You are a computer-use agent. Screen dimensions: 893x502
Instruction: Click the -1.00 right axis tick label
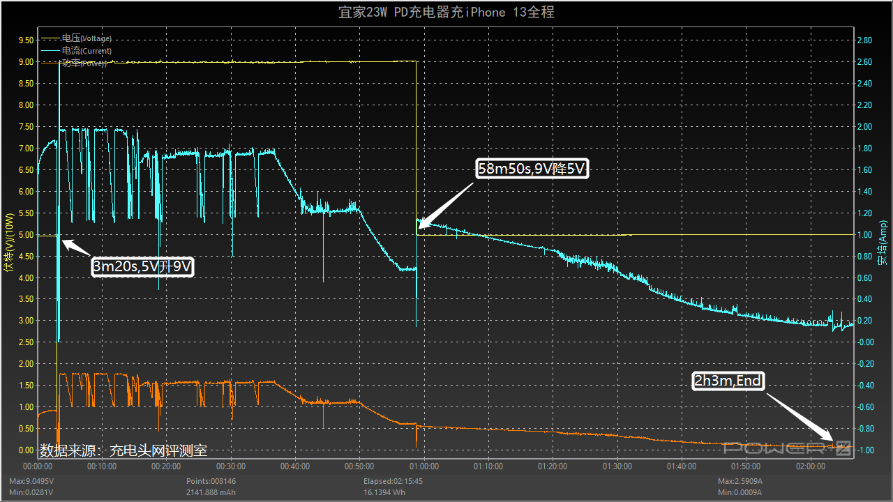pos(865,450)
